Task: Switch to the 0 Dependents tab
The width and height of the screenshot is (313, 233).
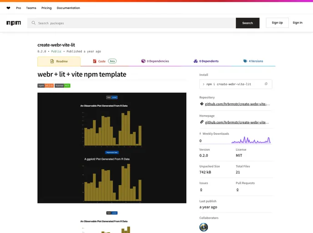Action: pyautogui.click(x=206, y=61)
